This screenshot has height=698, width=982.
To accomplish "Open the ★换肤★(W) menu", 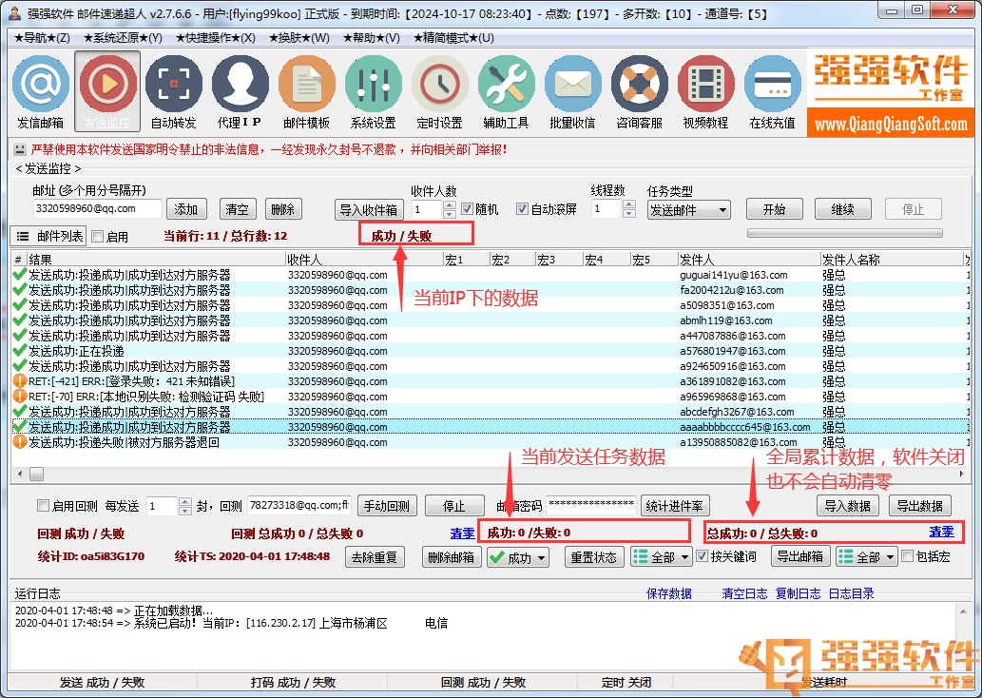I will pos(299,38).
